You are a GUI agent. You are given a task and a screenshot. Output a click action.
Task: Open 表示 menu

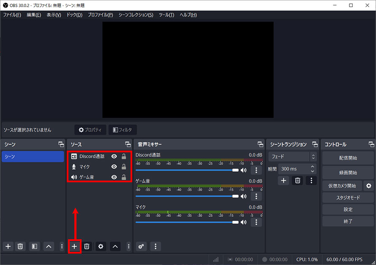(x=54, y=15)
